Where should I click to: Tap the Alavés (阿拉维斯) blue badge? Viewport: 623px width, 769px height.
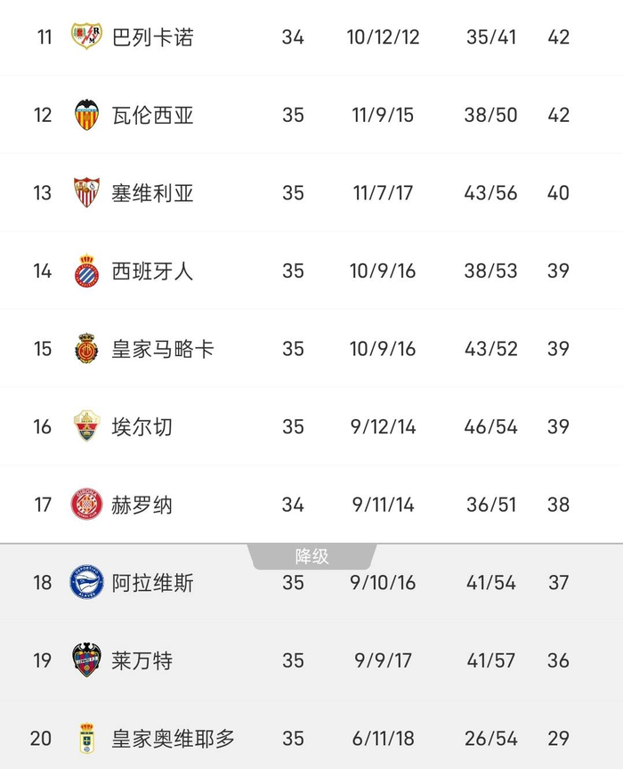pyautogui.click(x=87, y=582)
